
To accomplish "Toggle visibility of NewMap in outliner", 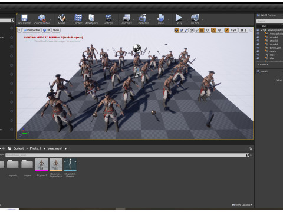I will tap(258, 30).
